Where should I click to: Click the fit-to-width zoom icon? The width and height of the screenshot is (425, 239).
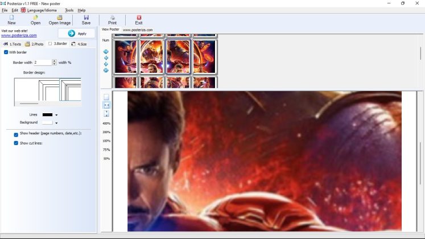[106, 105]
